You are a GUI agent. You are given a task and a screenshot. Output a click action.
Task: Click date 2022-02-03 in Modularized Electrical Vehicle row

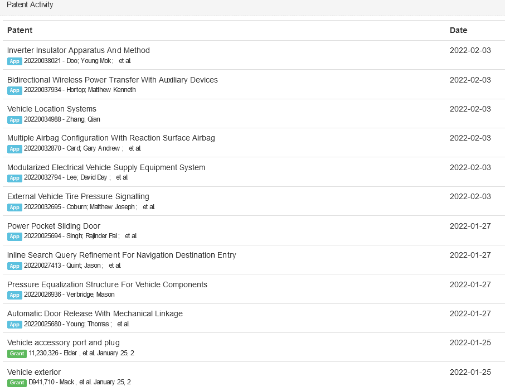[470, 167]
